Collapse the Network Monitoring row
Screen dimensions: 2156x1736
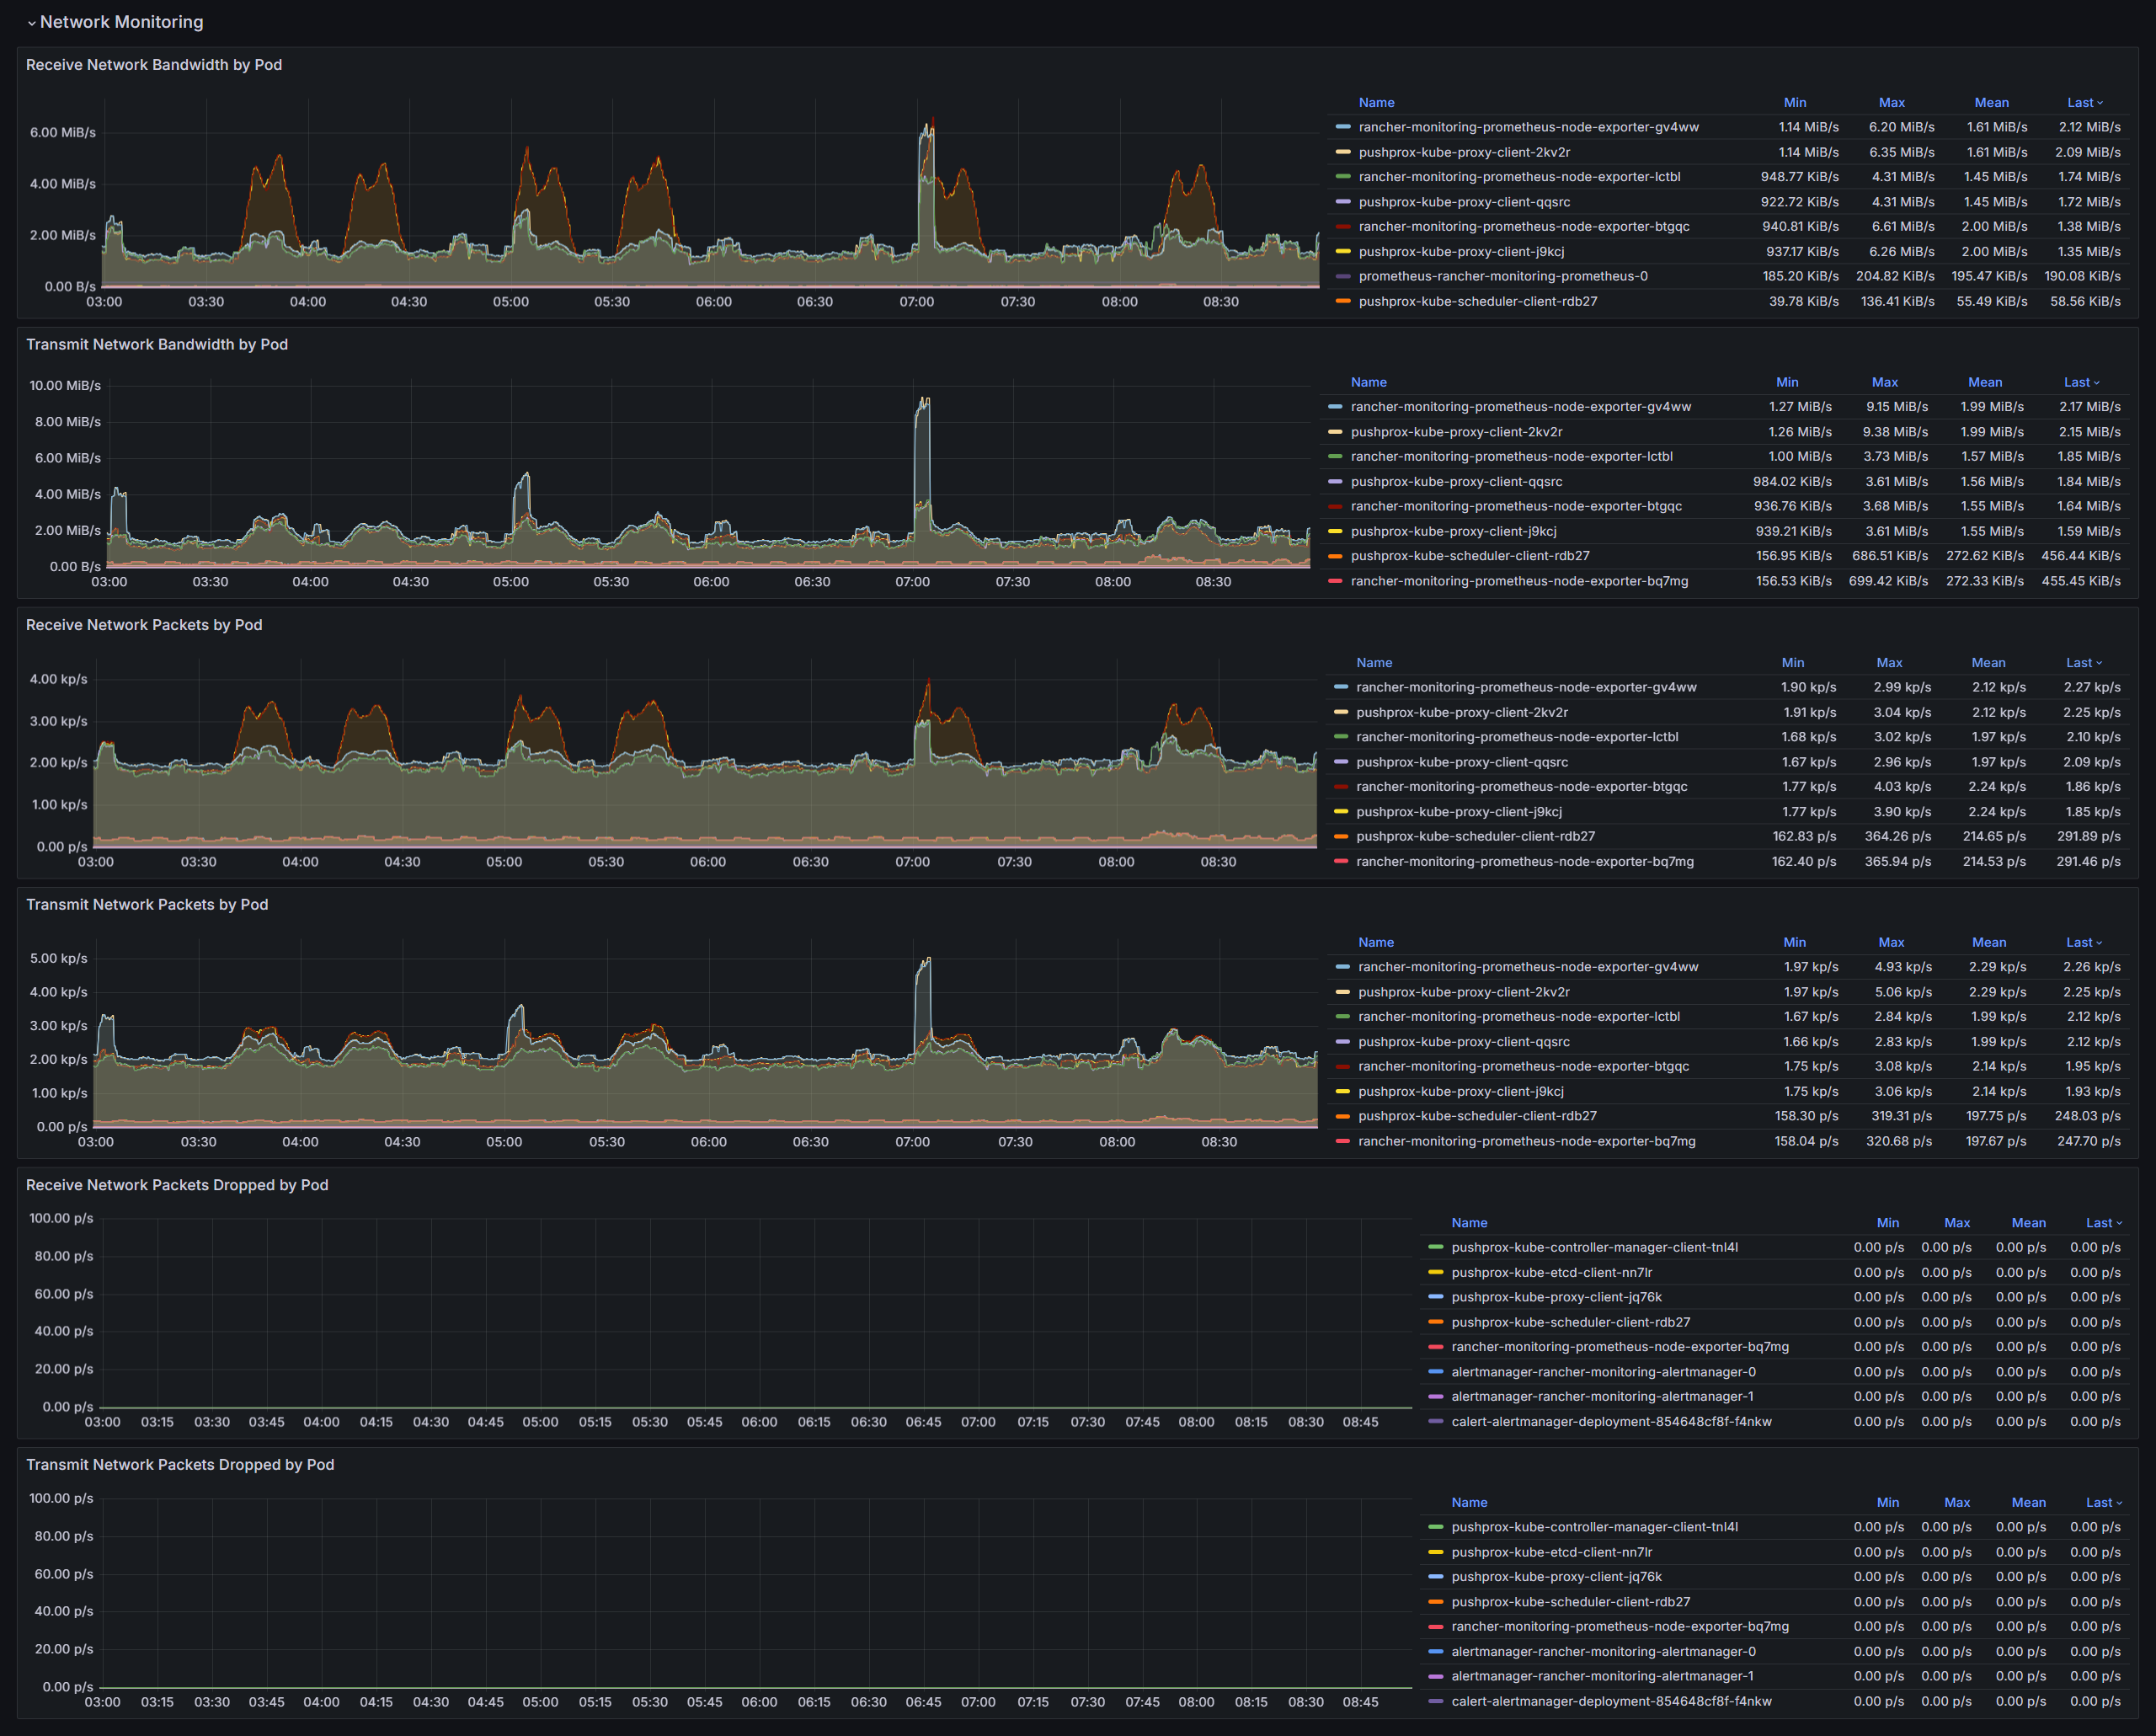coord(32,22)
